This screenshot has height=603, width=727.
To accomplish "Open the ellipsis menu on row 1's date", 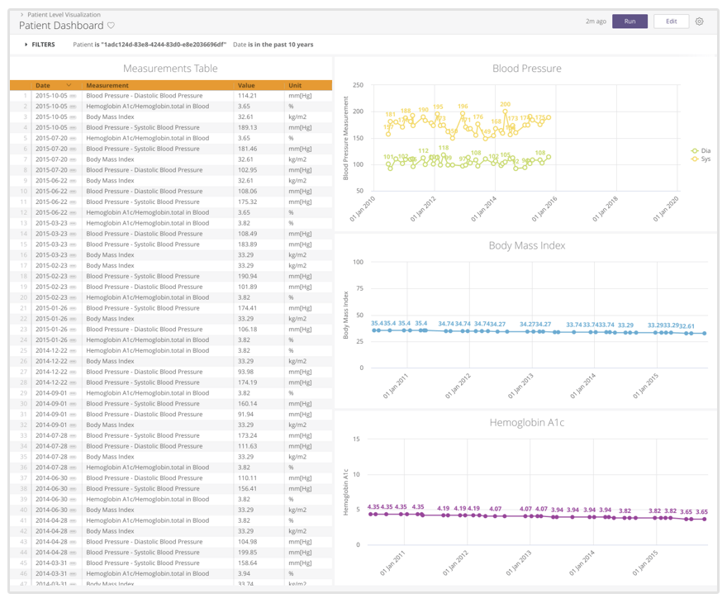I will [x=73, y=96].
